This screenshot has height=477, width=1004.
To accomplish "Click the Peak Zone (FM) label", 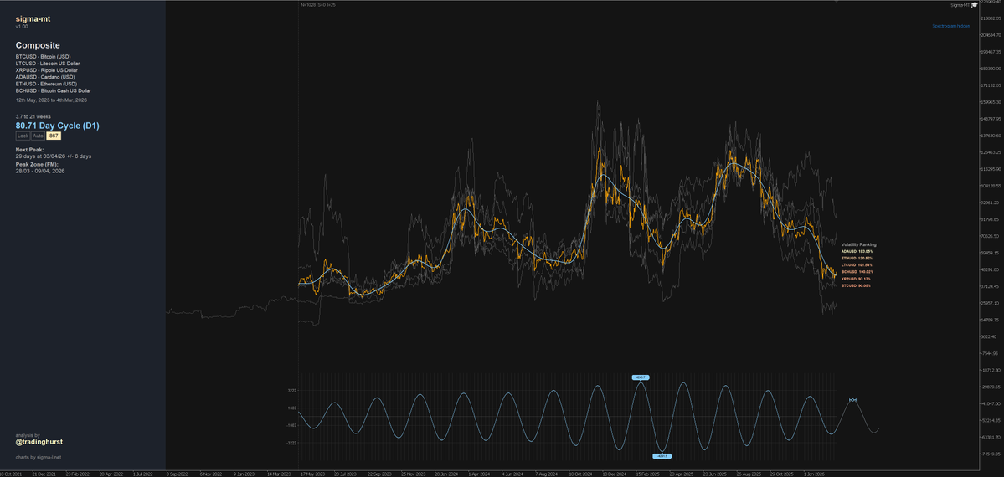I will (x=37, y=165).
